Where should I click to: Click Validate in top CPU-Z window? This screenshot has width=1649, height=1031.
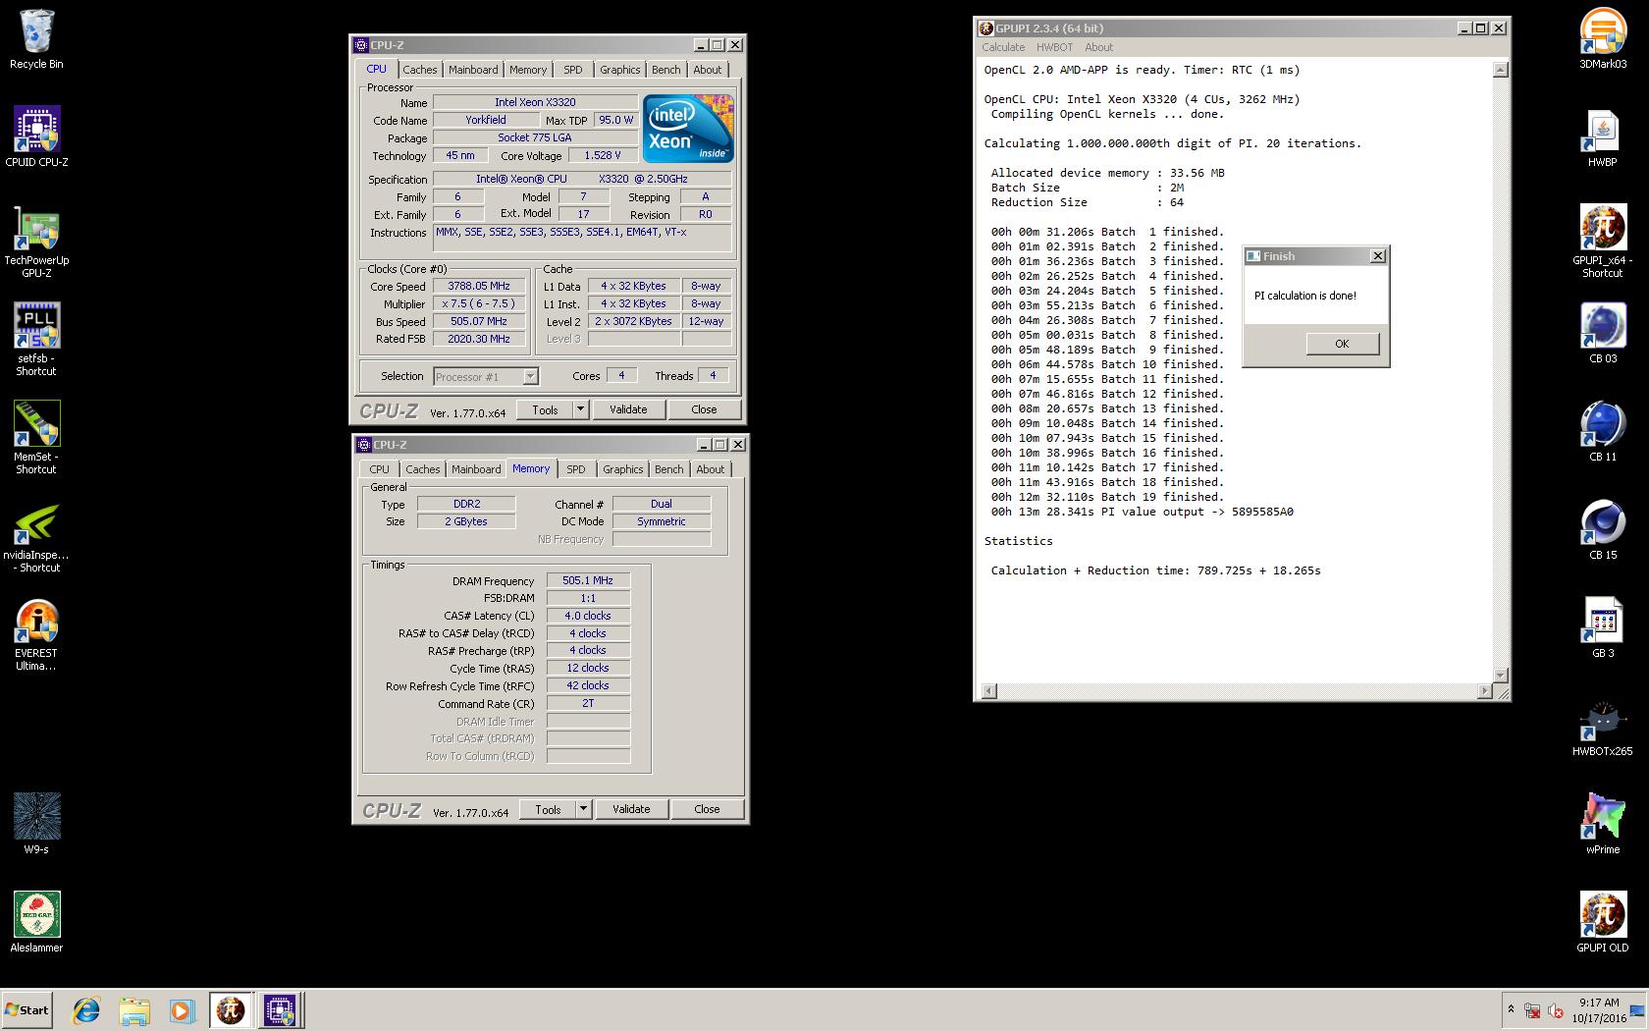(628, 409)
